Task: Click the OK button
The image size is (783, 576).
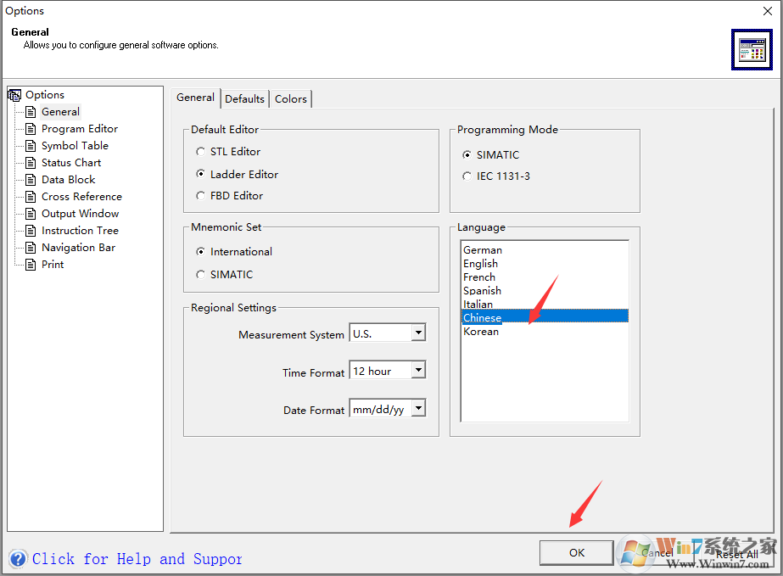Action: pyautogui.click(x=577, y=552)
